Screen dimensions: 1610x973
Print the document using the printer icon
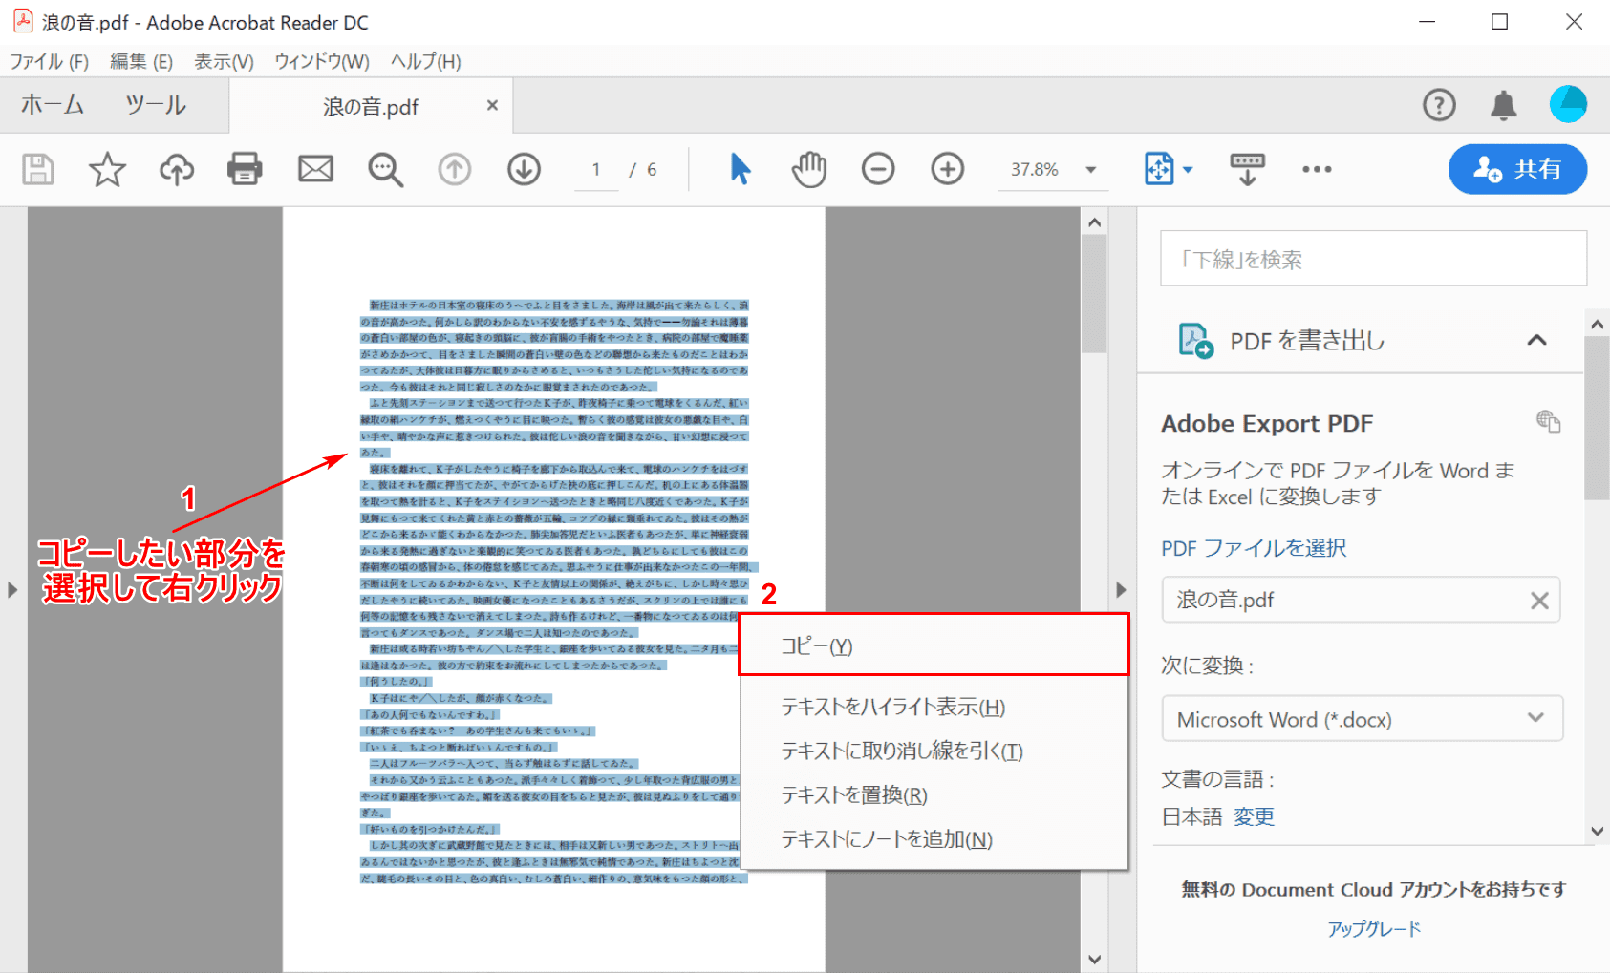coord(245,170)
